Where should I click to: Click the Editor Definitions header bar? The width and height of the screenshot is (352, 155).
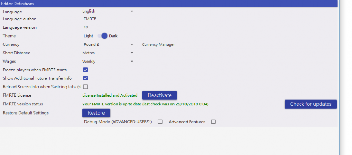point(169,4)
